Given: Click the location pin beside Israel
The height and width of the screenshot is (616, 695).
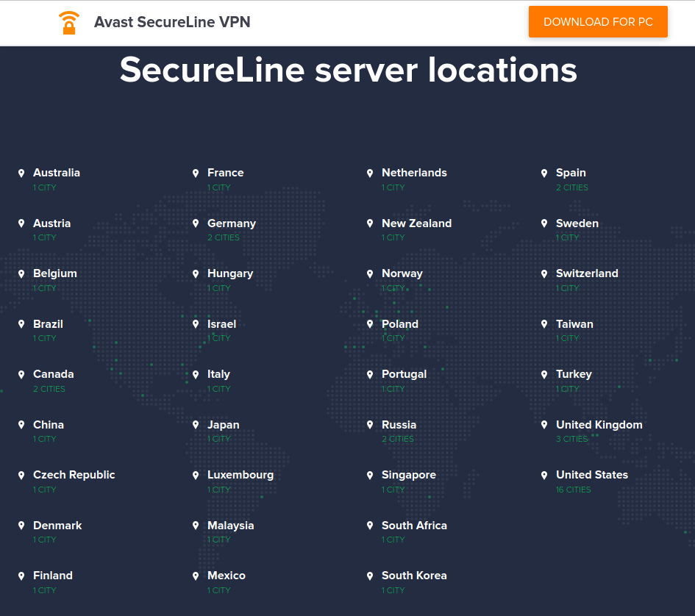Looking at the screenshot, I should point(196,324).
